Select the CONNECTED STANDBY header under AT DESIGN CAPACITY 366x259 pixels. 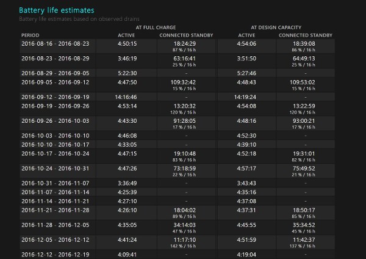tap(303, 35)
